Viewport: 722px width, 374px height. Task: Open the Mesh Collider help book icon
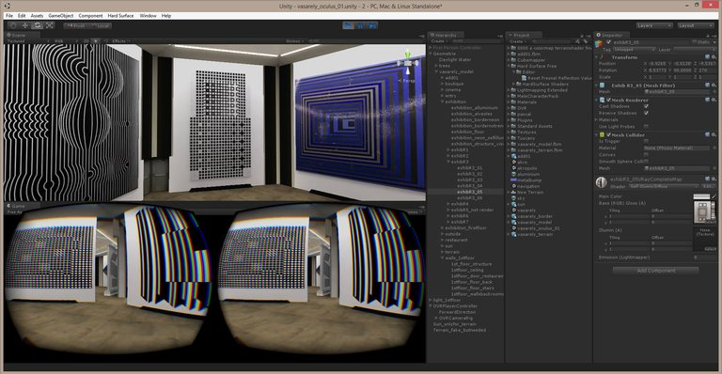coord(707,134)
